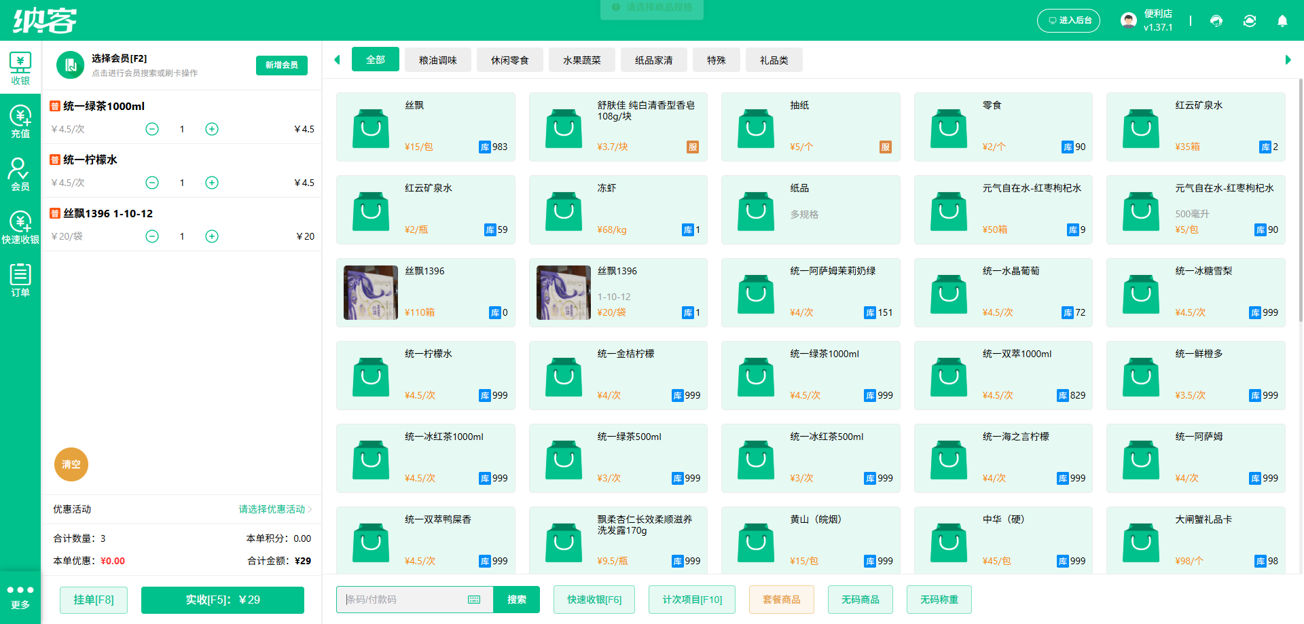The height and width of the screenshot is (624, 1304).
Task: Click the member selection avatar icon
Action: click(x=70, y=65)
